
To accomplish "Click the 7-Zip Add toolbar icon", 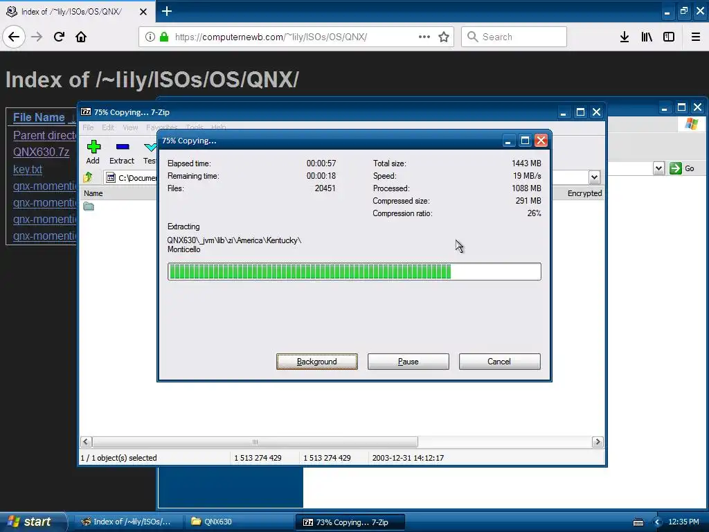I will pyautogui.click(x=93, y=152).
